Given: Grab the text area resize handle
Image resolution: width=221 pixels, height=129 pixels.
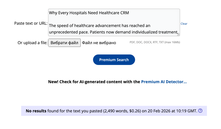Looking at the screenshot, I should click(178, 34).
